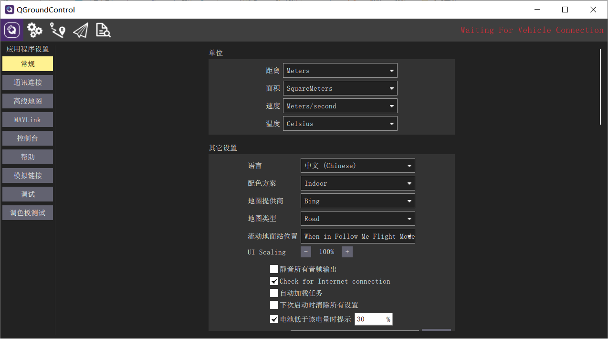608x339 pixels.
Task: Click the QGroundControl logo icon
Action: click(x=11, y=30)
